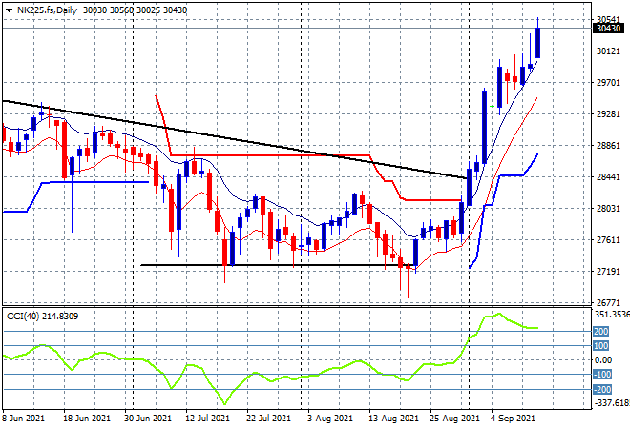Select the NK225.fs,Daily chart title

pos(47,10)
